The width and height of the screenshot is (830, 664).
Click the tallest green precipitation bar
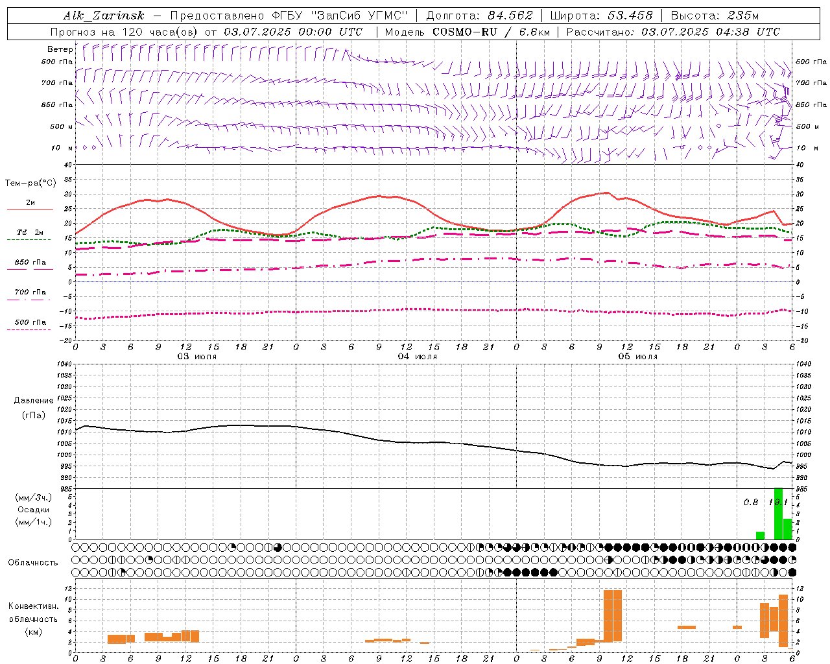pyautogui.click(x=779, y=514)
